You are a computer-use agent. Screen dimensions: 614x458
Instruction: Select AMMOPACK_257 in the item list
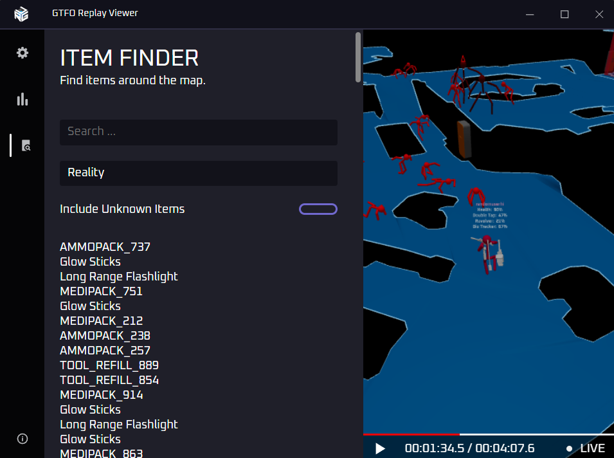click(x=105, y=351)
